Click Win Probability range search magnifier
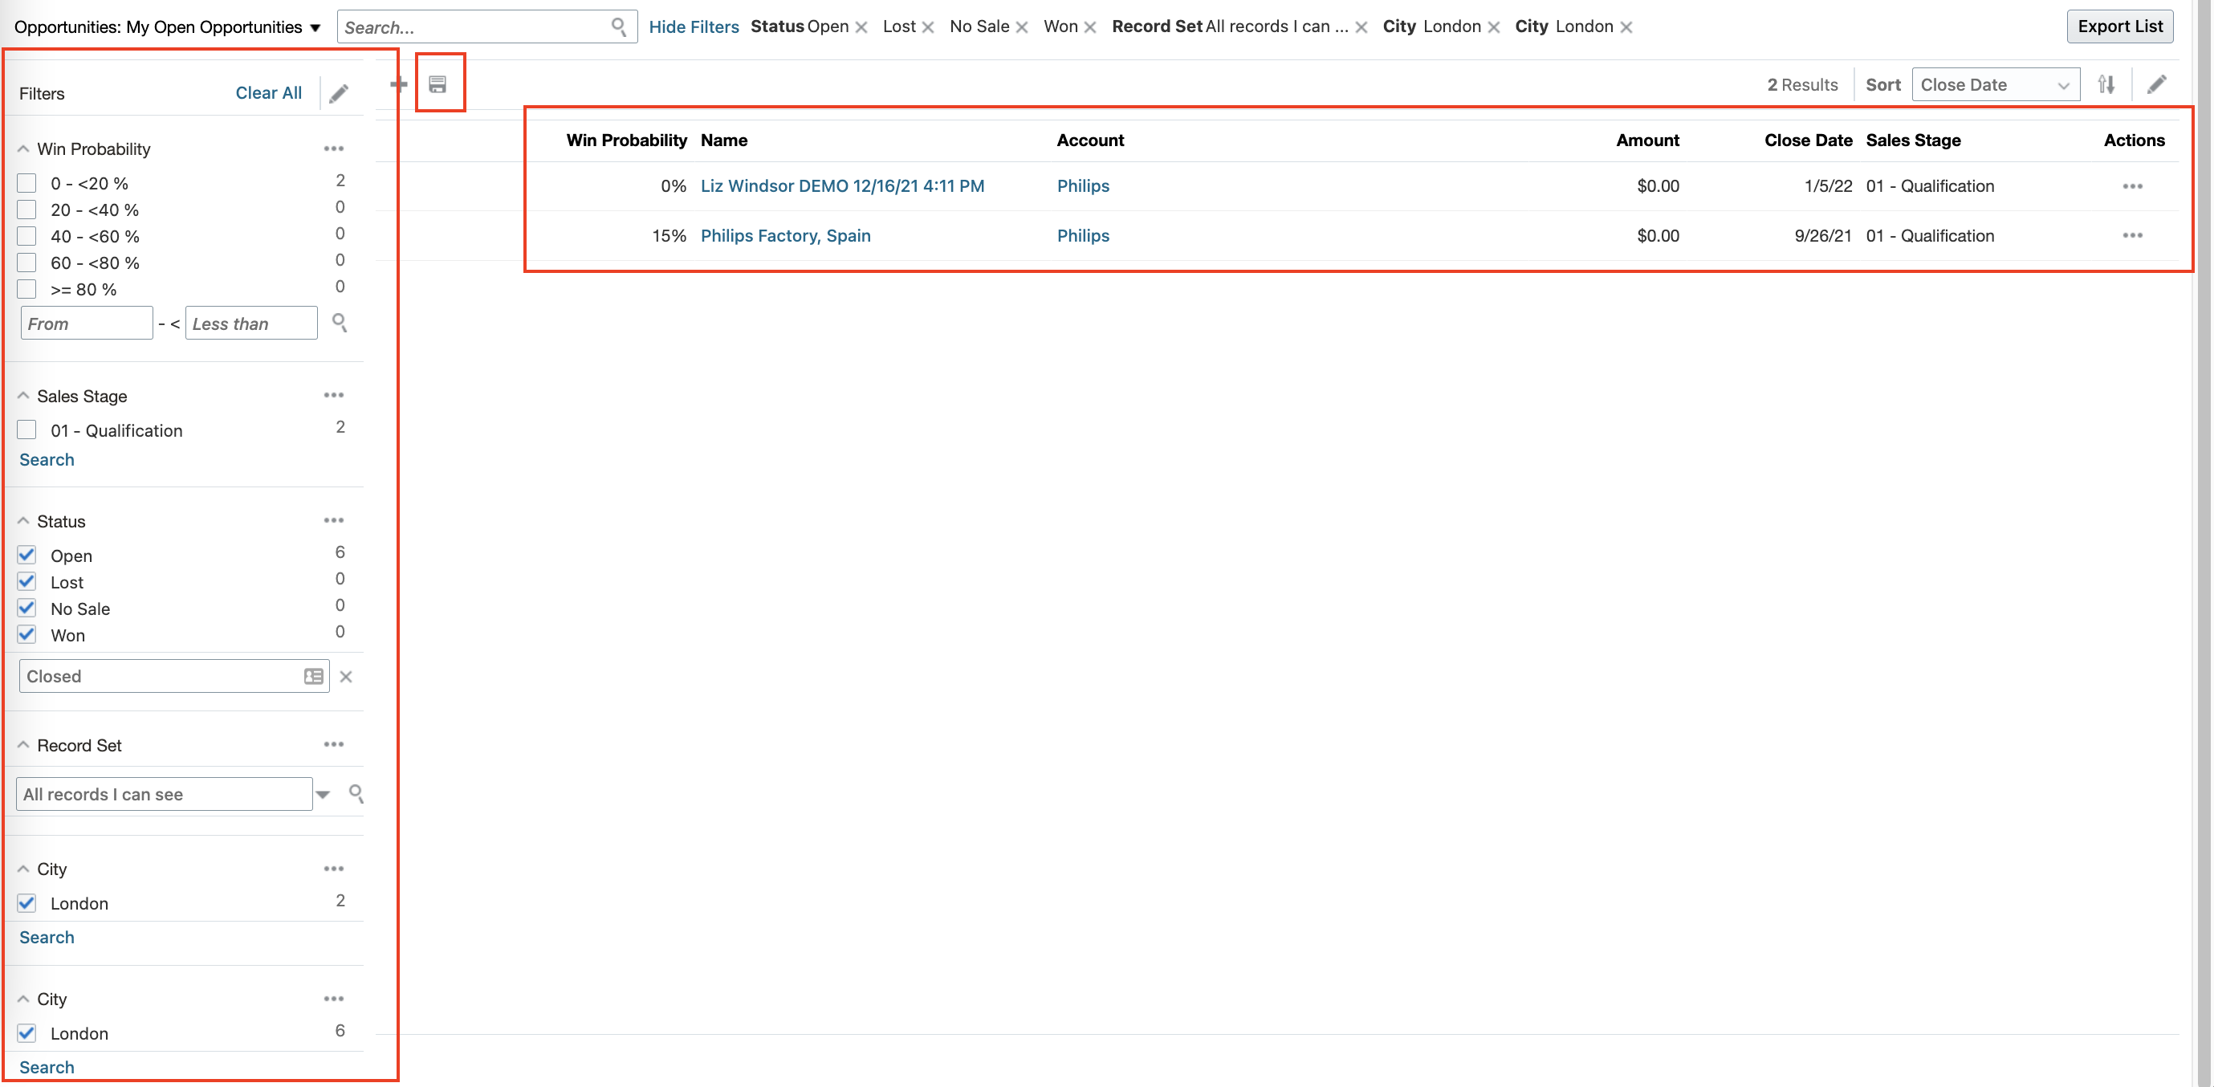Screen dimensions: 2214x1087 tap(340, 323)
